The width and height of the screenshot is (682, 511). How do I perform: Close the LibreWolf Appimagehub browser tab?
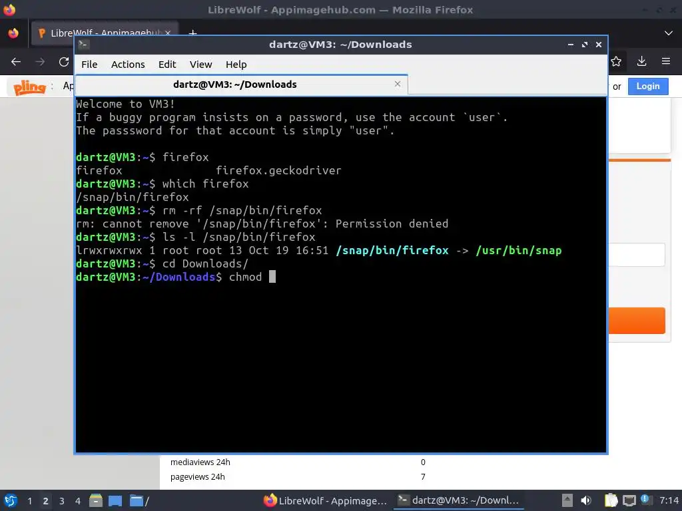pos(168,33)
